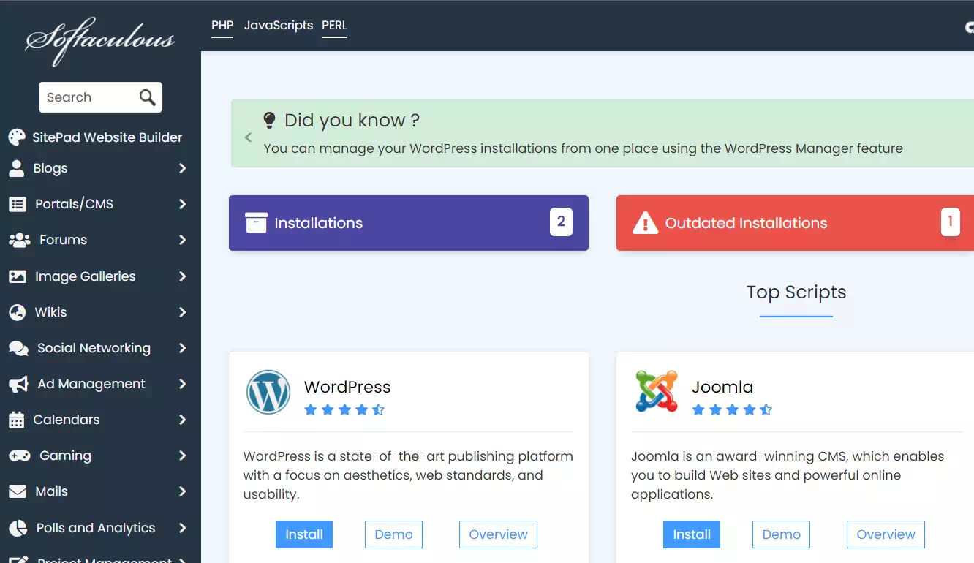This screenshot has width=974, height=563.
Task: Click the WordPress logo
Action: (268, 392)
